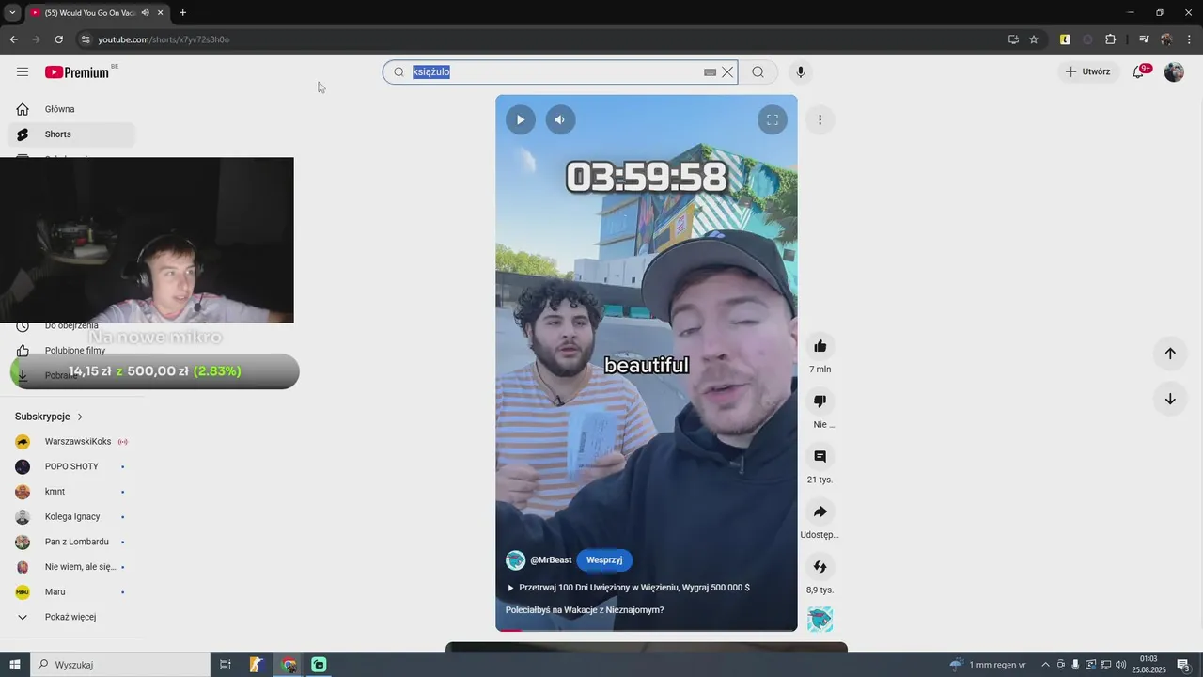Click the Wesprzyj join button

tap(604, 560)
